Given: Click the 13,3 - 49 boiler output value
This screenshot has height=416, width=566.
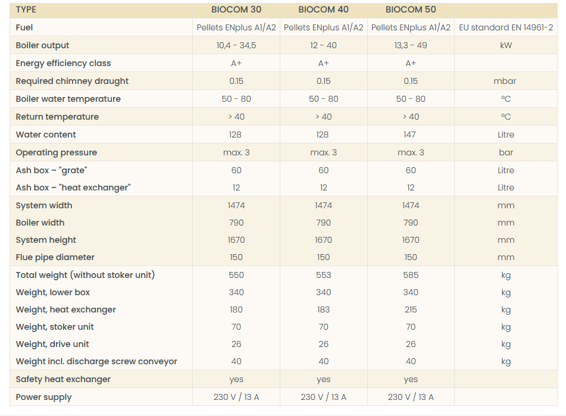Looking at the screenshot, I should [x=411, y=45].
